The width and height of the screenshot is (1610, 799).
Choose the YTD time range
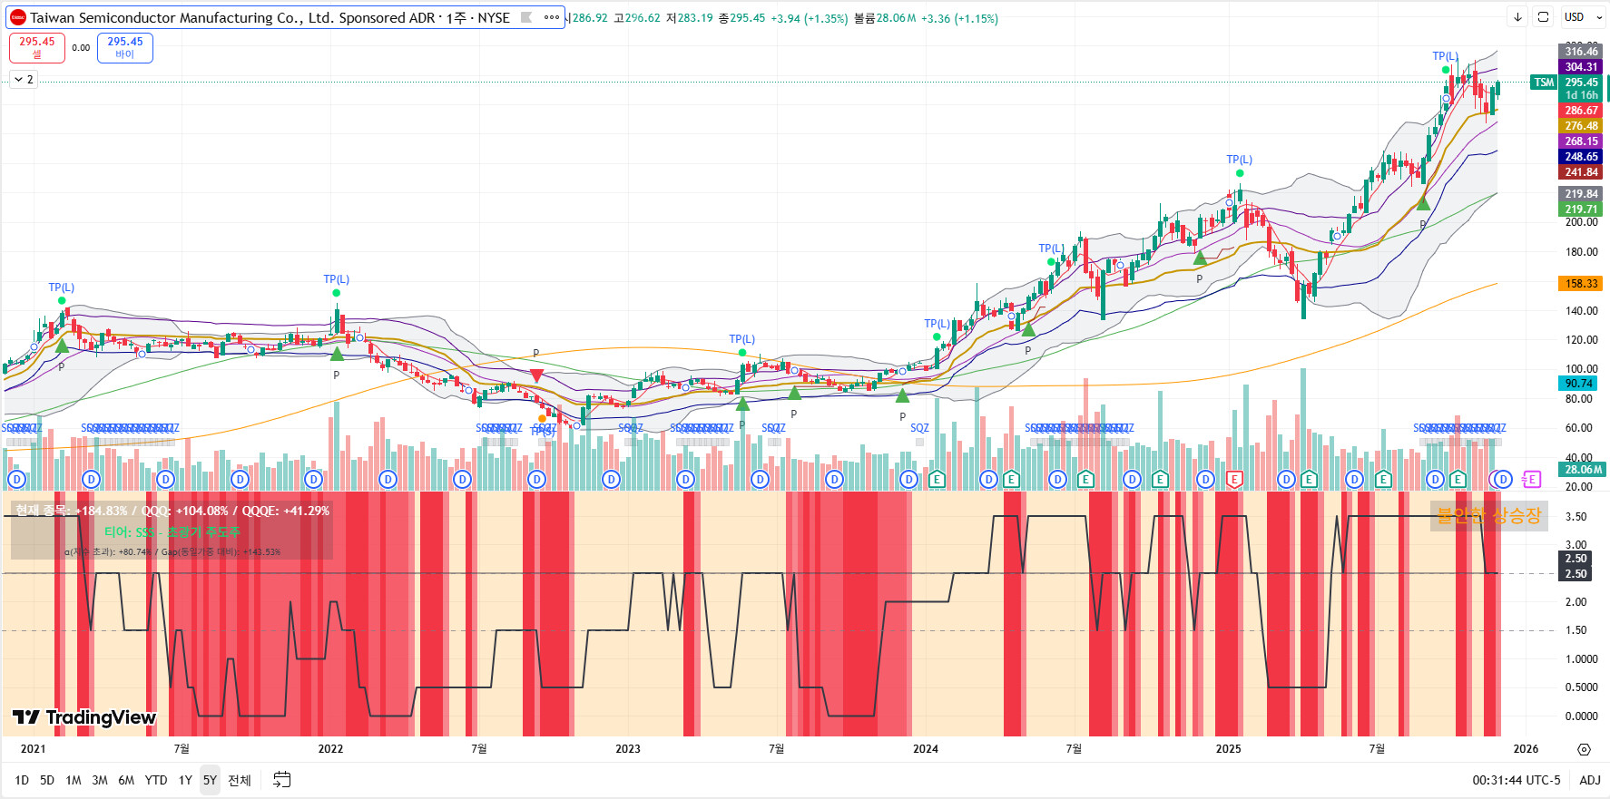pos(156,780)
